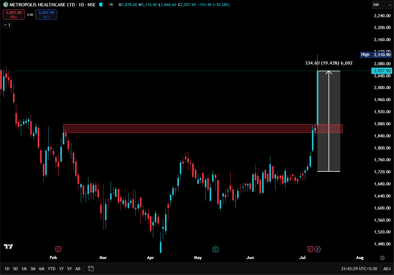The image size is (394, 275).
Task: Click the Apr label on time axis
Action: coord(150,257)
